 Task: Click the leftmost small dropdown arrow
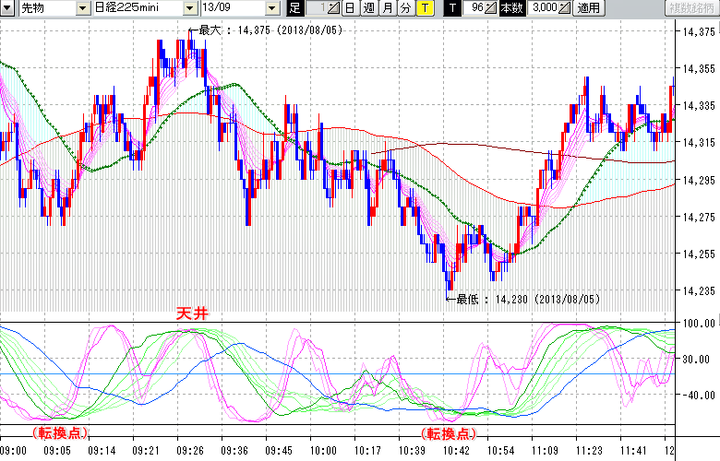tap(8, 8)
